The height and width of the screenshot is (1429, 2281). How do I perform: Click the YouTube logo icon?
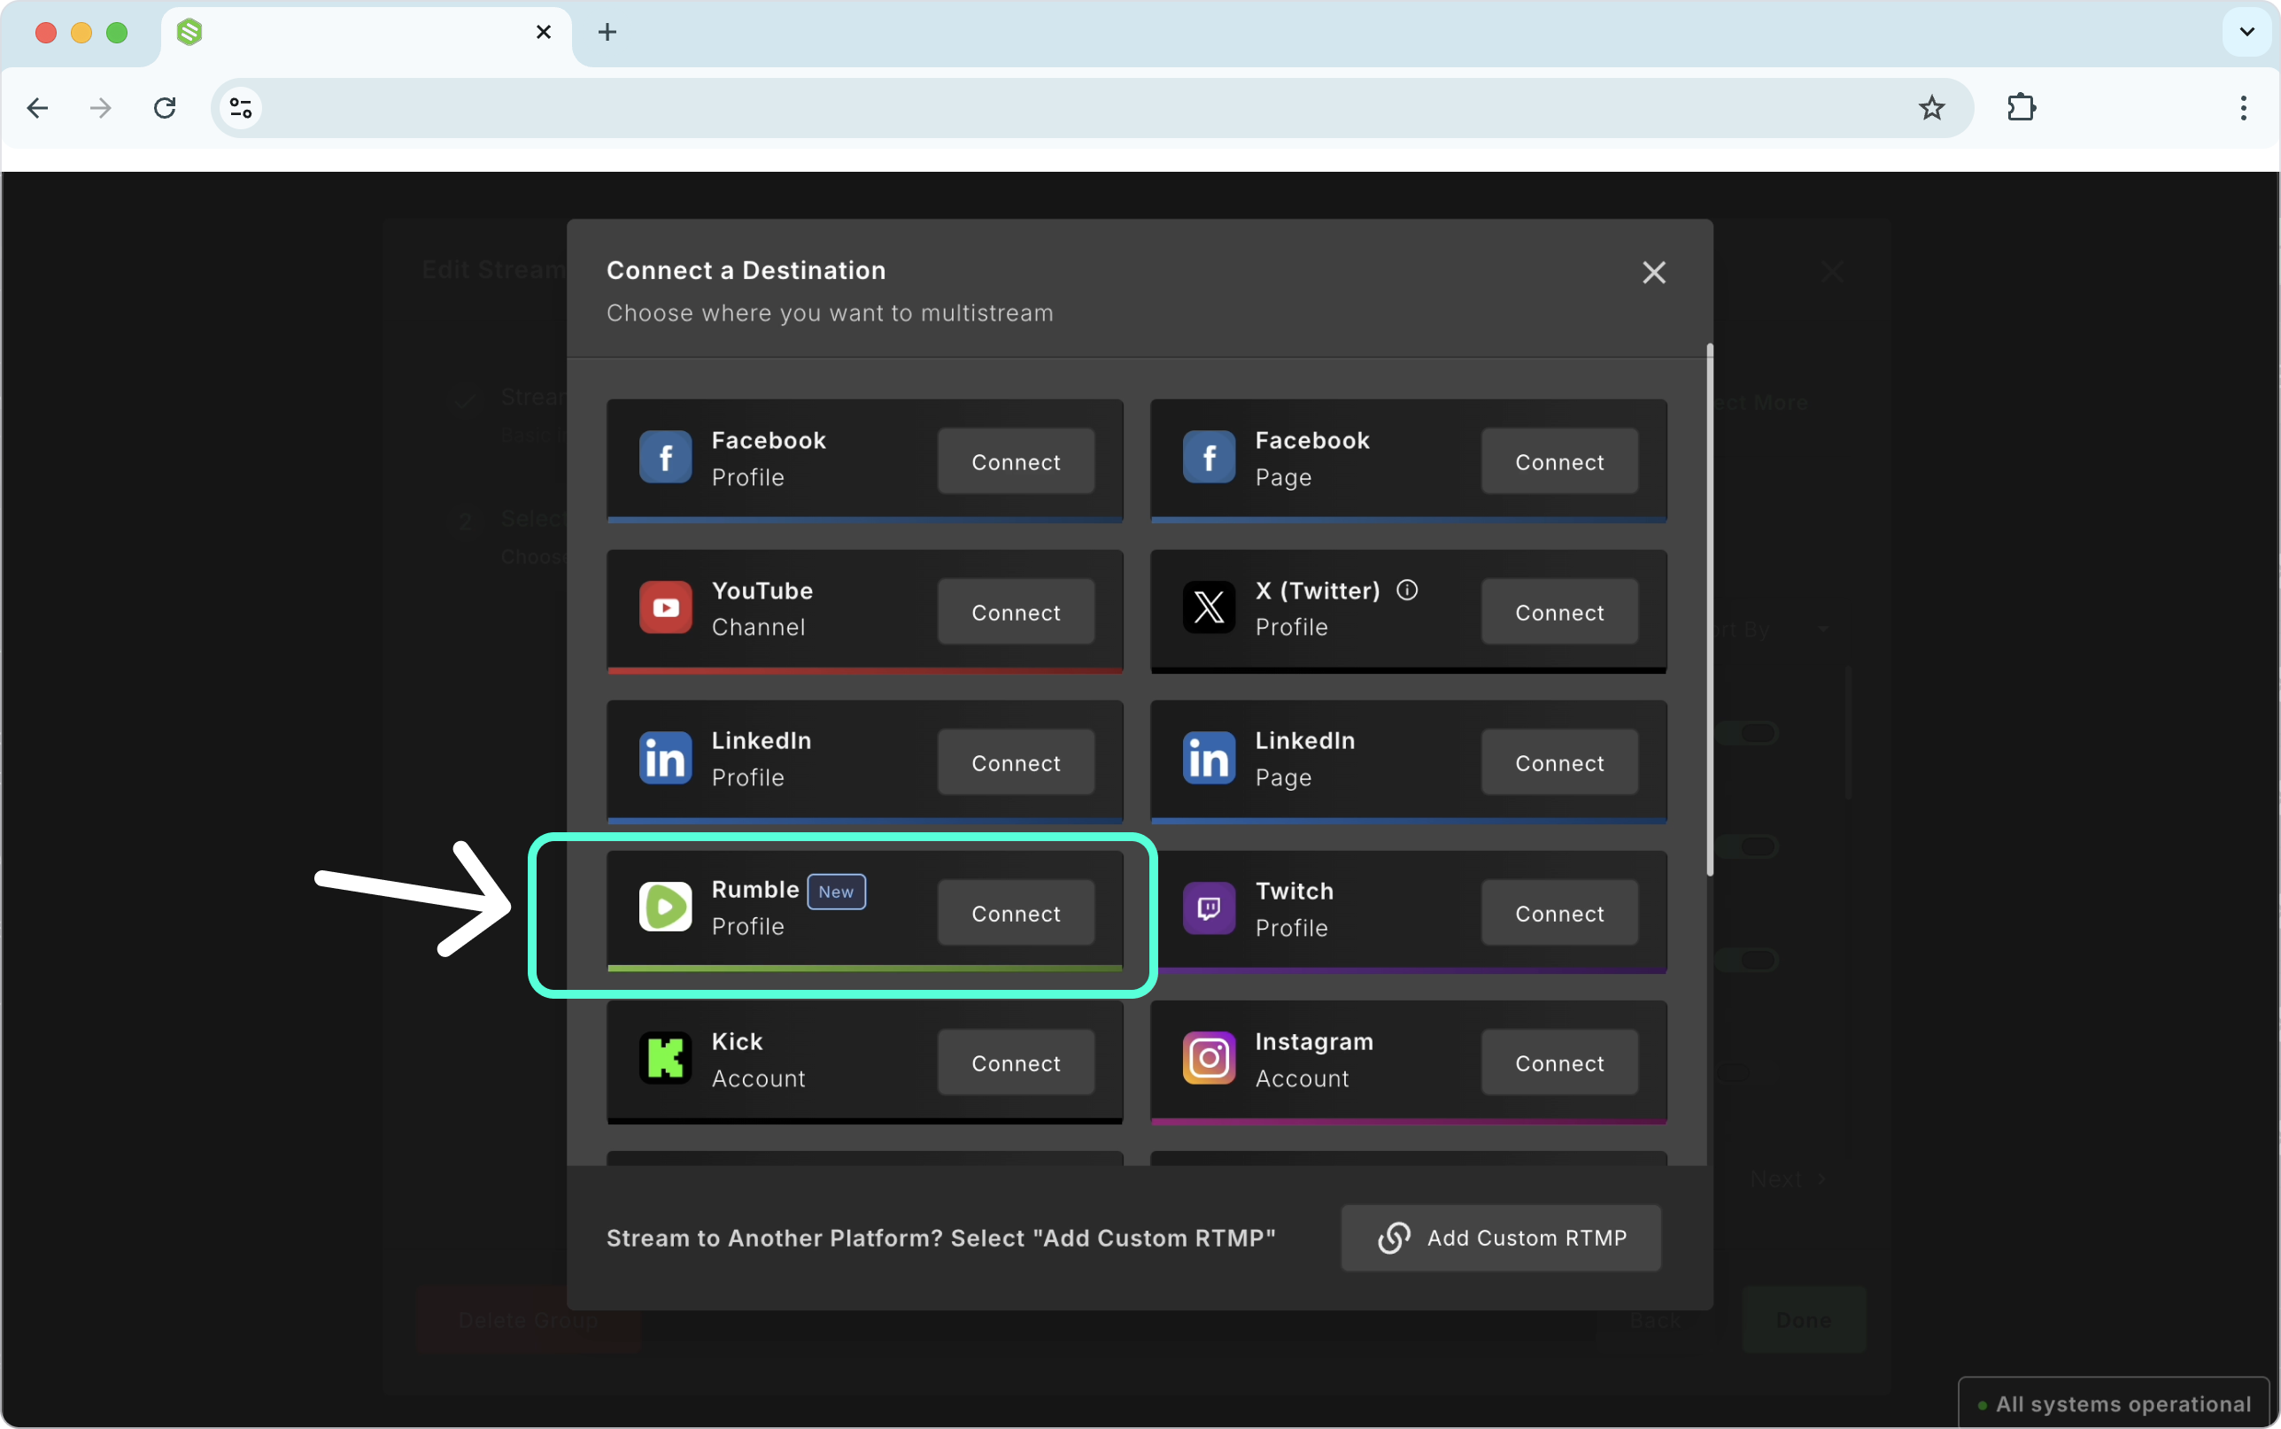[x=665, y=606]
